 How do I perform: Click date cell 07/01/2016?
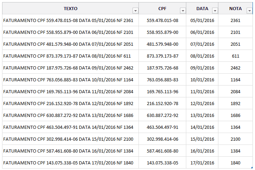click(202, 44)
